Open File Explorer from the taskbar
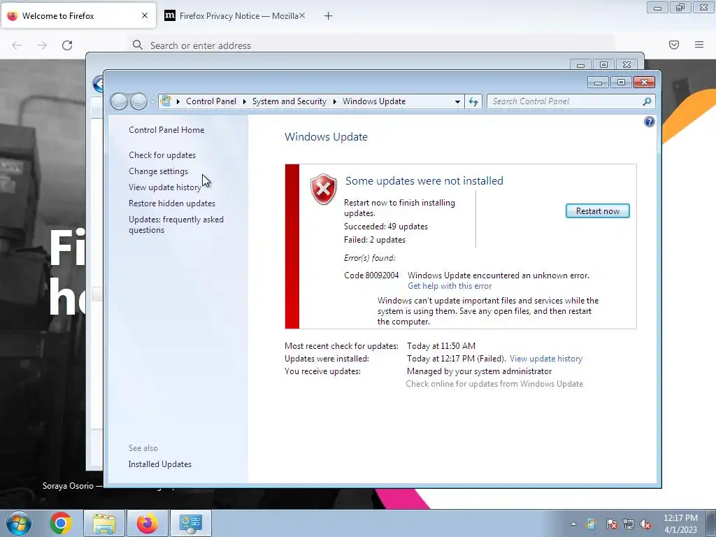The image size is (716, 537). pyautogui.click(x=104, y=523)
